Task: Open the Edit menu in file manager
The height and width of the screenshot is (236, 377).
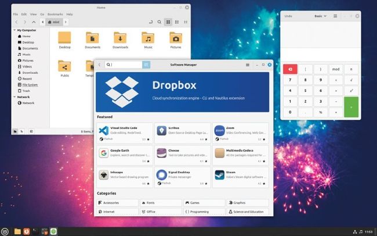Action: point(24,14)
